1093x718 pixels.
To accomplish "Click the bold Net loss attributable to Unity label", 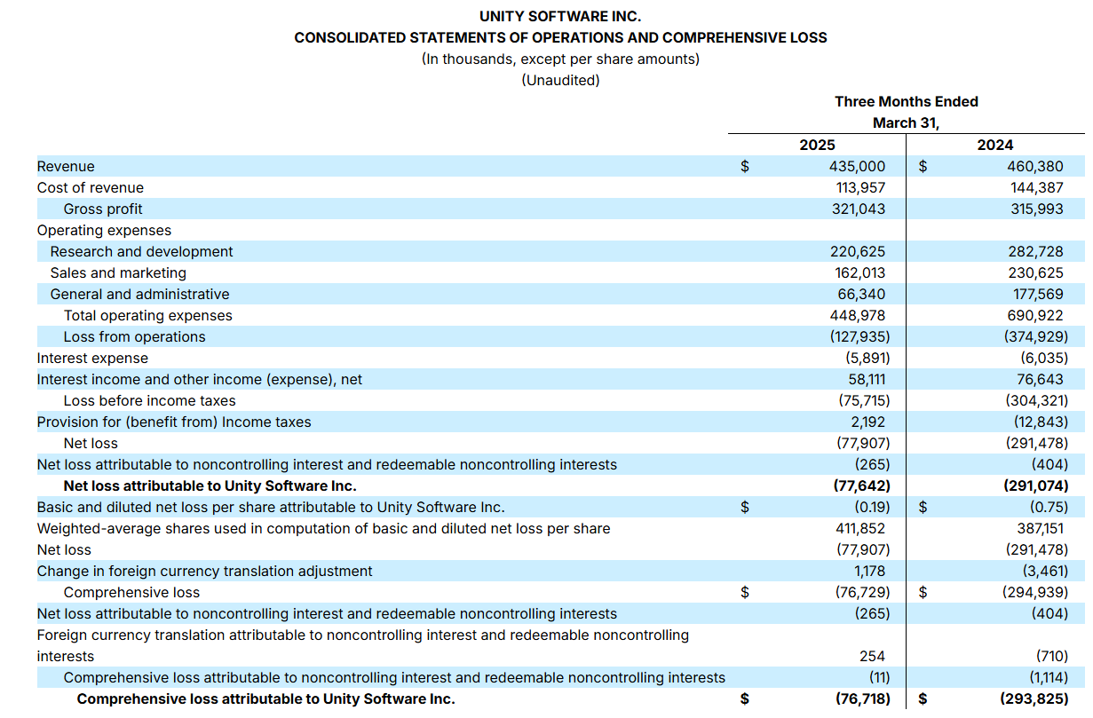I will click(210, 485).
